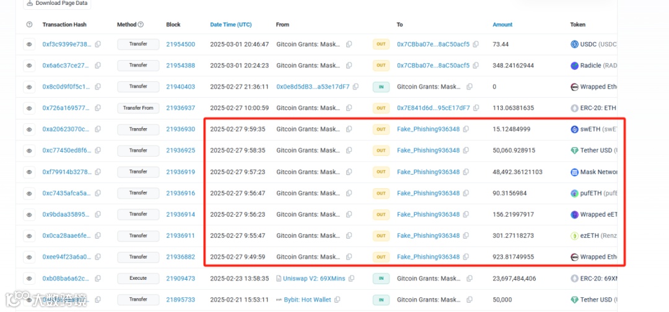Open swETH token icon
Screen dimensions: 669x312
click(x=574, y=129)
